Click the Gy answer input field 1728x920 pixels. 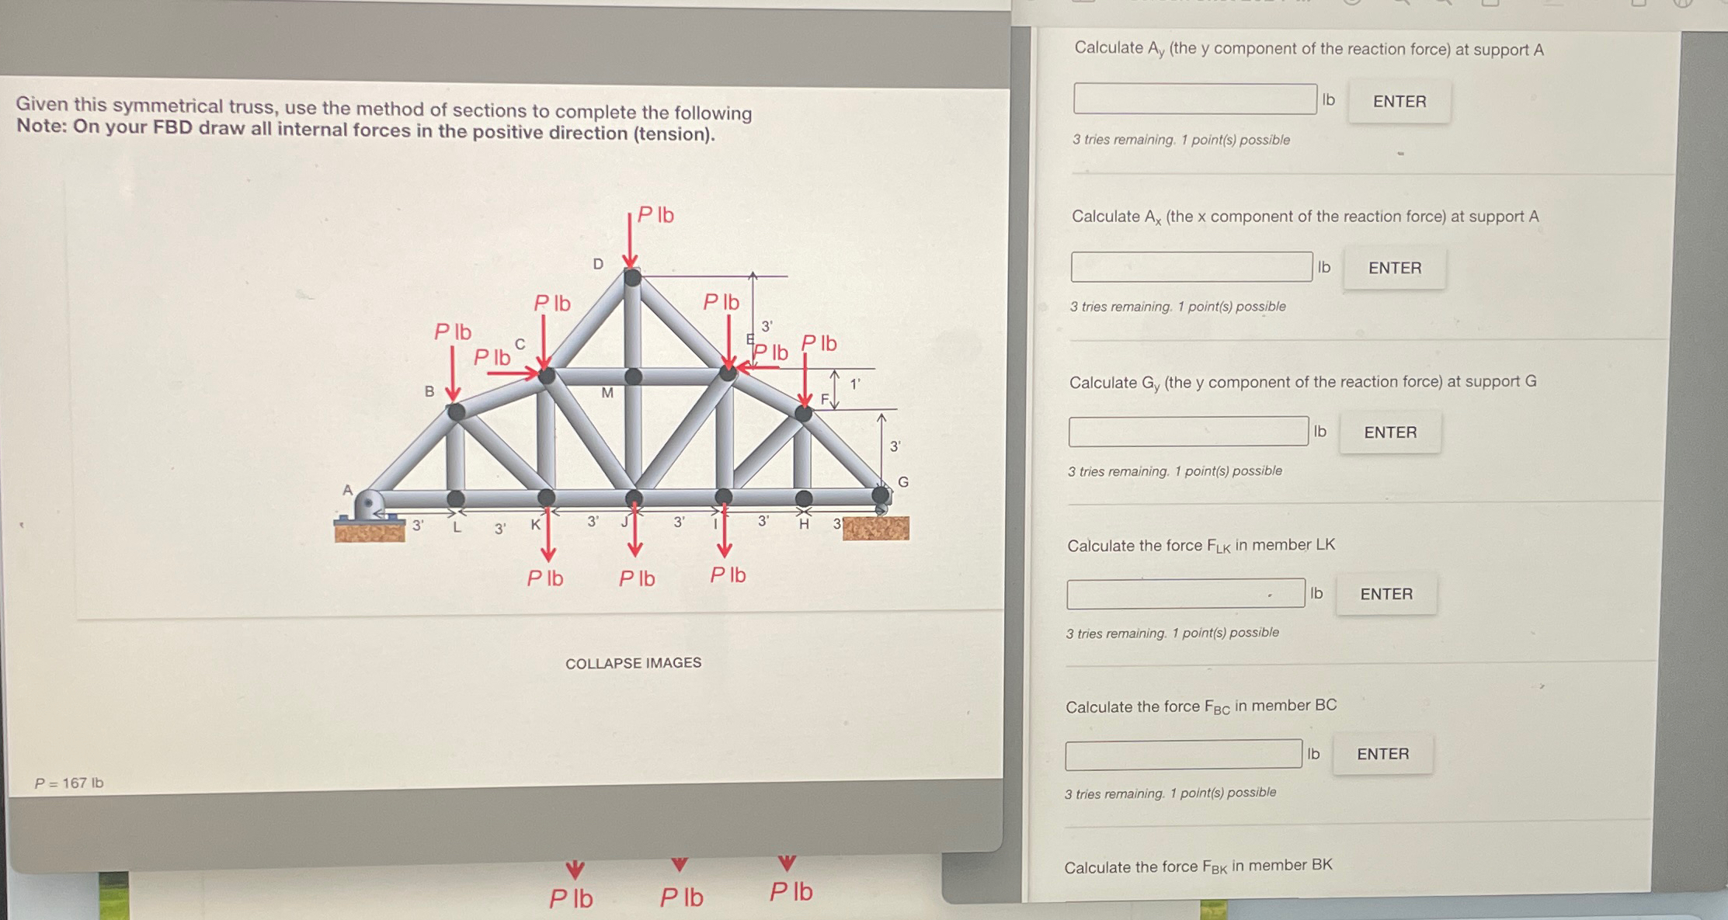pos(1187,432)
